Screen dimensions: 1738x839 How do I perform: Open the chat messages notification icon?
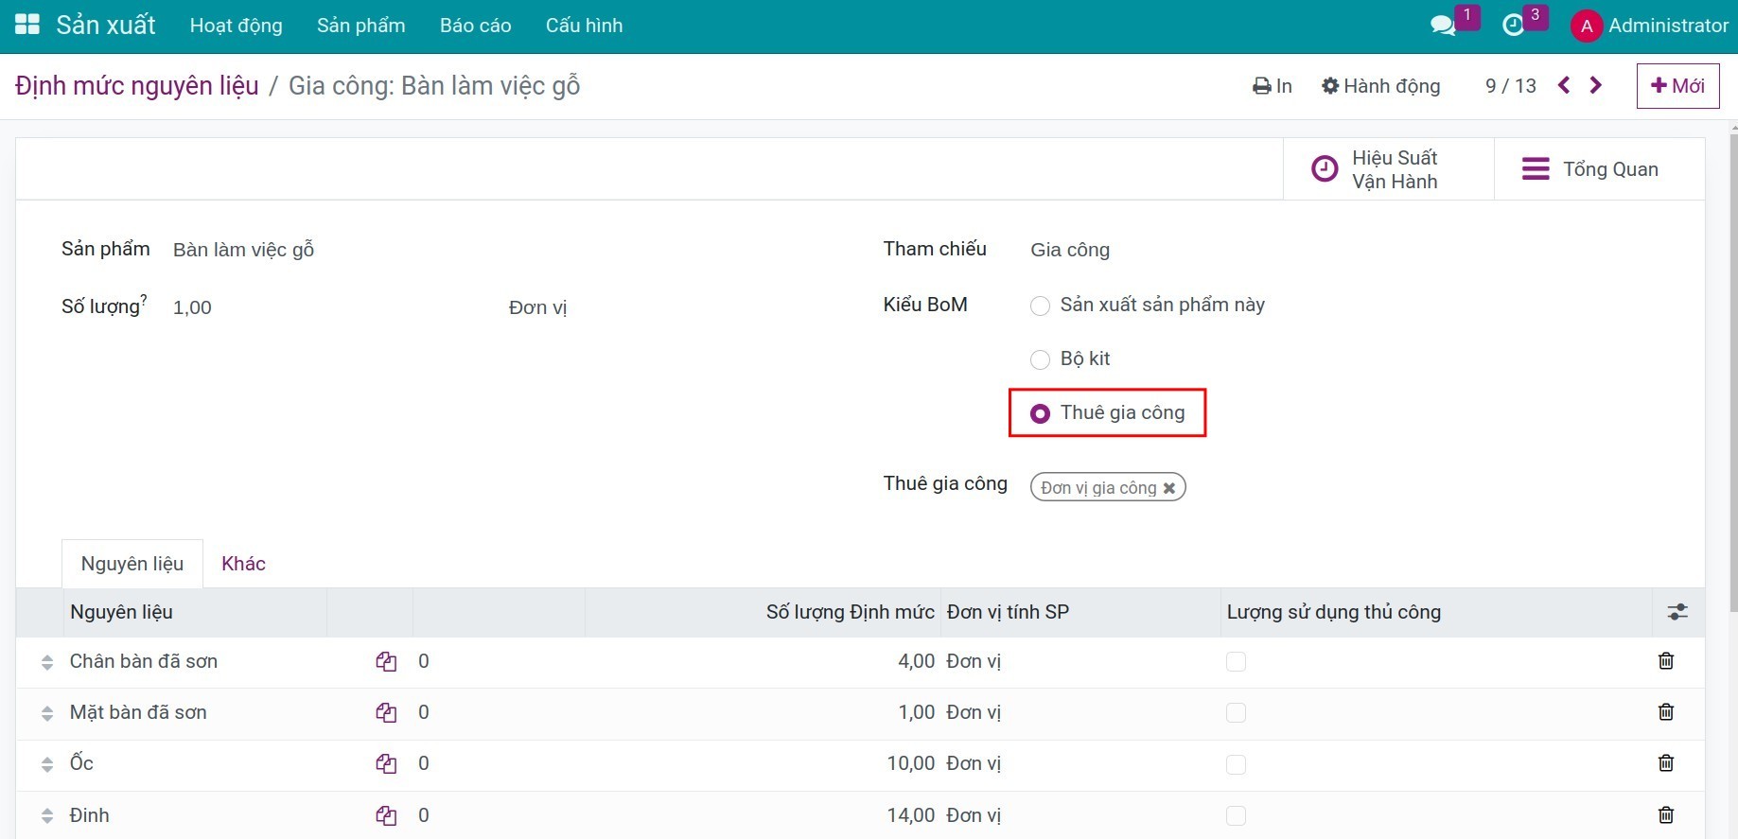tap(1443, 26)
